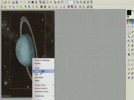Image resolution: width=134 pixels, height=100 pixels.
Task: Convert image to grayscale
Action: [x=41, y=7]
